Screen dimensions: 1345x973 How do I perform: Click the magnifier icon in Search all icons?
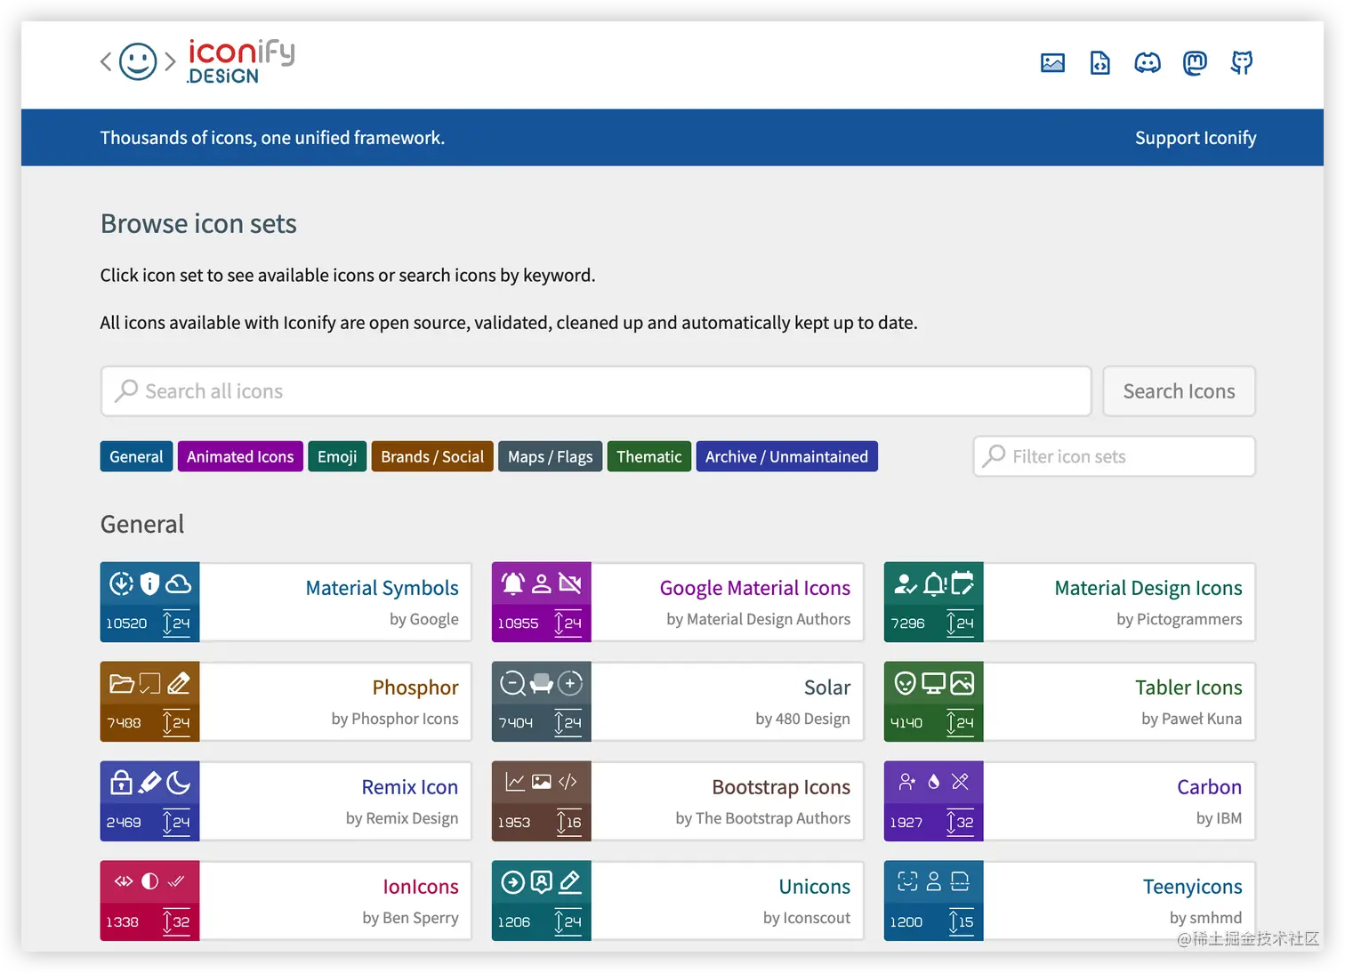click(x=126, y=391)
